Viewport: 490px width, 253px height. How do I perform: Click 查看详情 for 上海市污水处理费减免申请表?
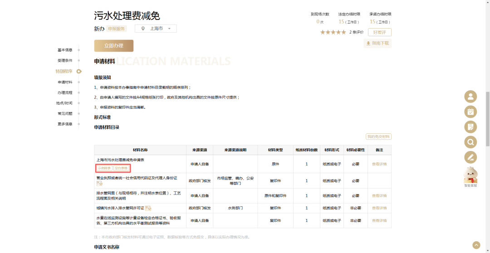tap(379, 164)
